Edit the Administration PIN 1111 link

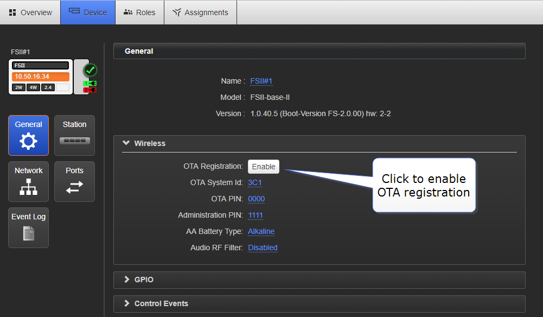pos(255,215)
